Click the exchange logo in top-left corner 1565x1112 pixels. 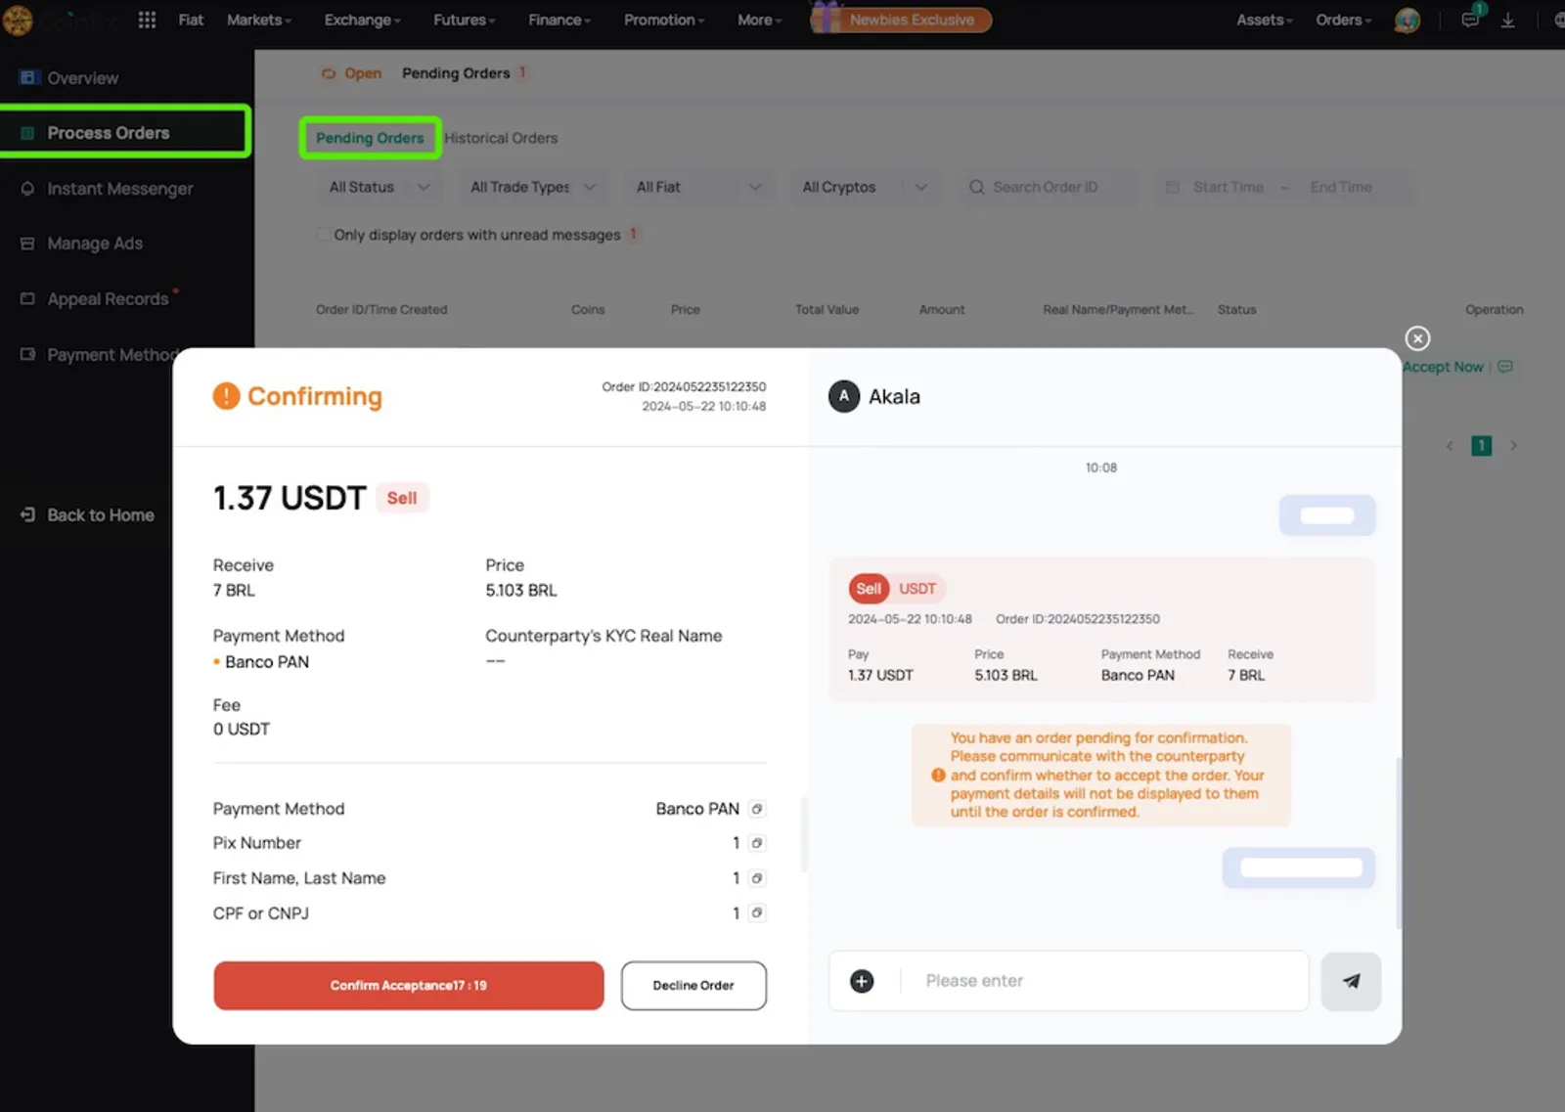point(18,20)
